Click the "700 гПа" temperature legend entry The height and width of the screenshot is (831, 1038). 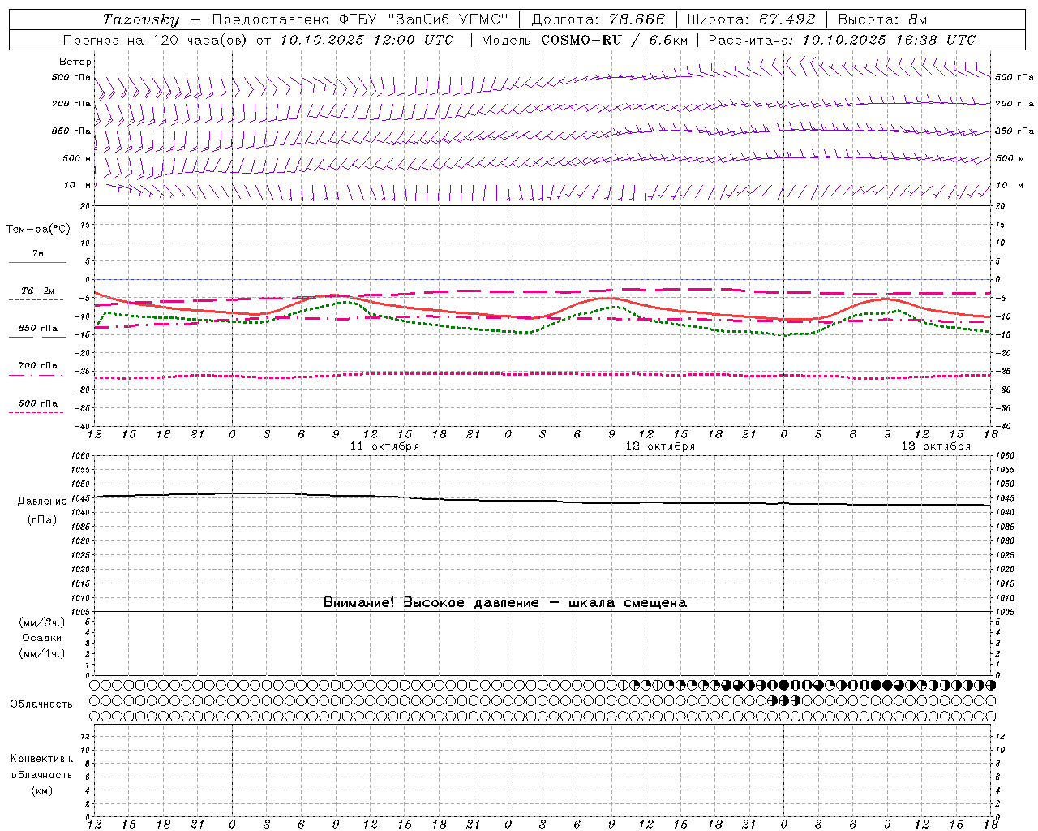point(38,366)
